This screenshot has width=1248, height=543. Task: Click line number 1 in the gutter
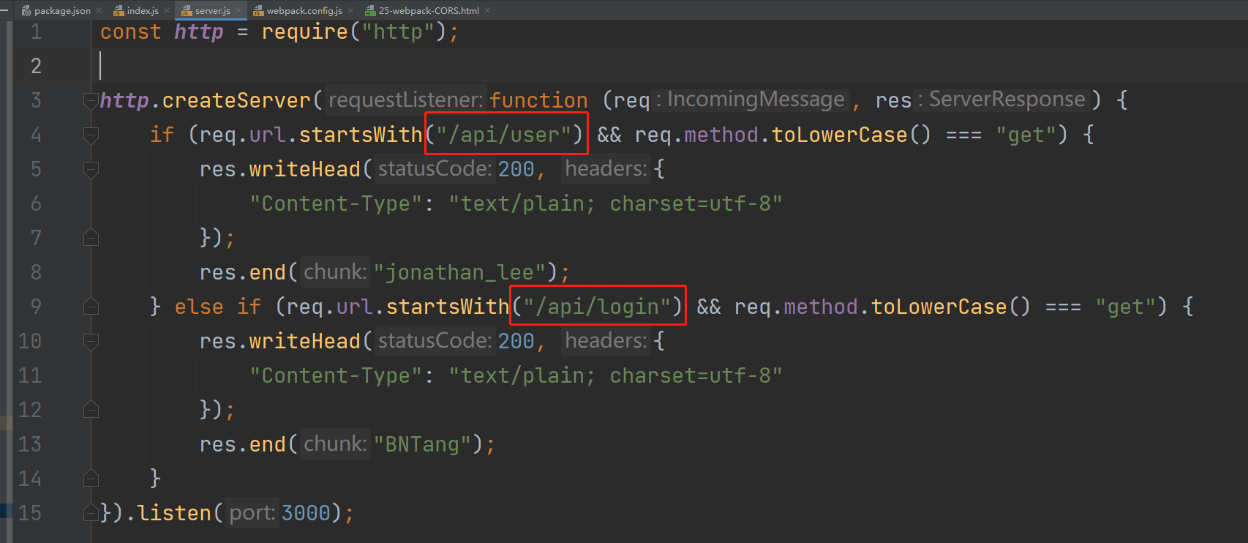pyautogui.click(x=36, y=31)
